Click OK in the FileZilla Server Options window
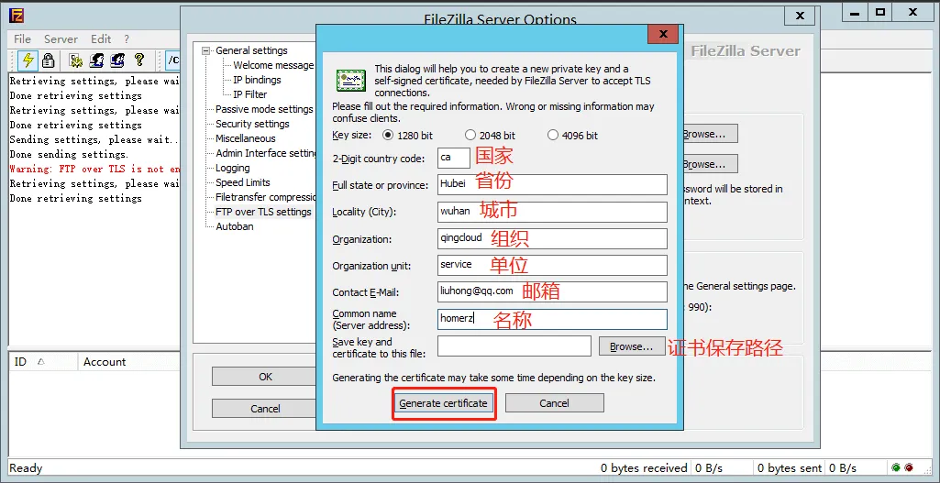The width and height of the screenshot is (940, 483). (265, 377)
